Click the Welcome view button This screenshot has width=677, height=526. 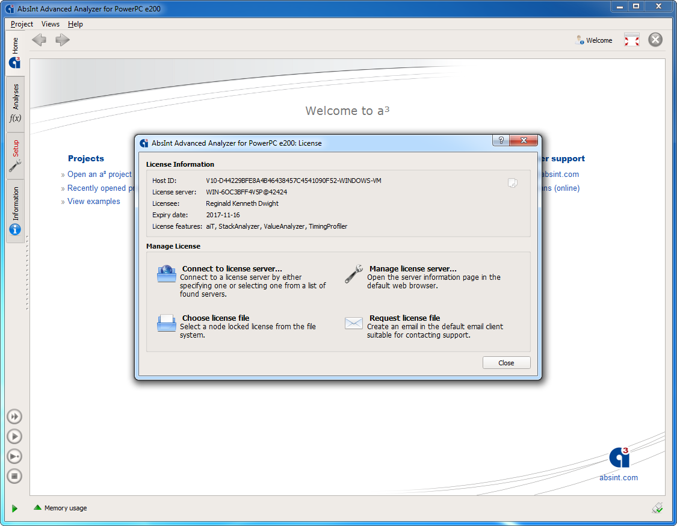pos(594,40)
